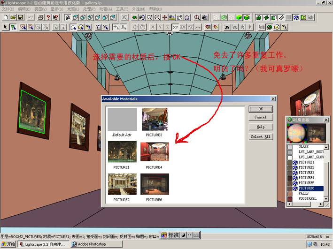This screenshot has height=249, width=333.
Task: Select PICTURE5 in the materials list
Action: (306, 183)
